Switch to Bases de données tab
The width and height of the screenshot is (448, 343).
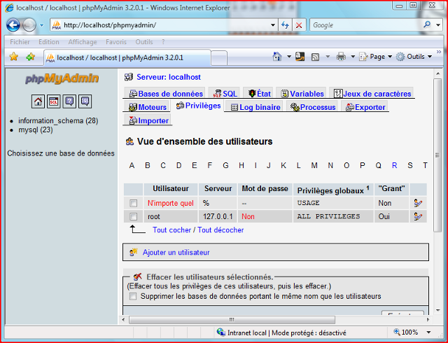pos(166,94)
